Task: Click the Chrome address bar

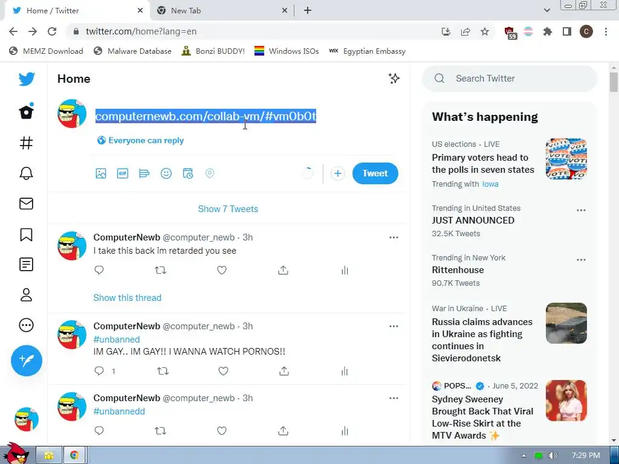Action: [253, 31]
